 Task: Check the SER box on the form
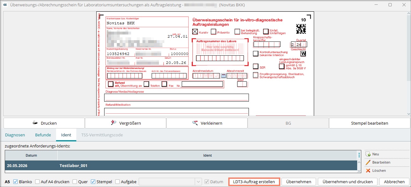tap(256, 66)
